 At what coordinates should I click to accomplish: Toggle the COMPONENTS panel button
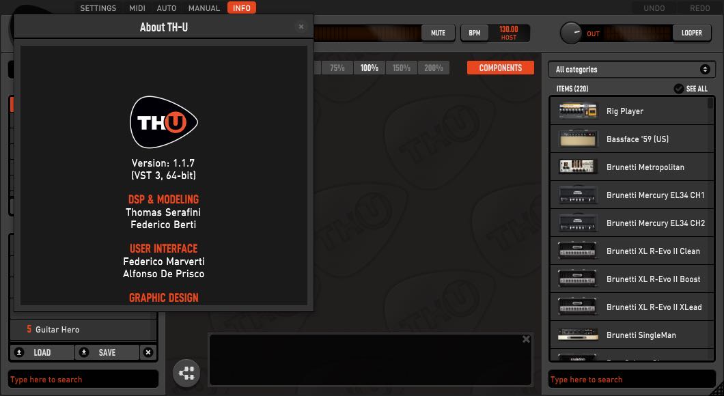tap(501, 68)
